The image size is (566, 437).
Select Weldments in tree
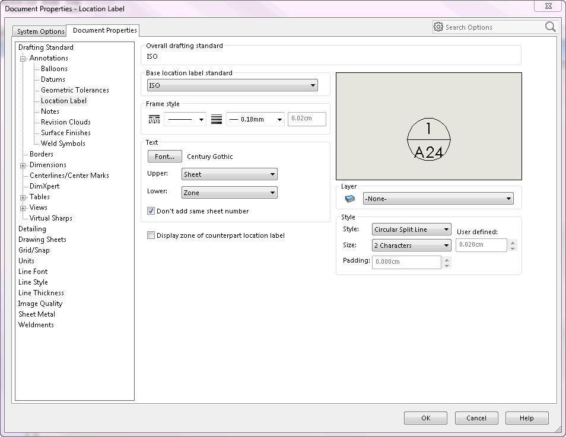point(36,325)
